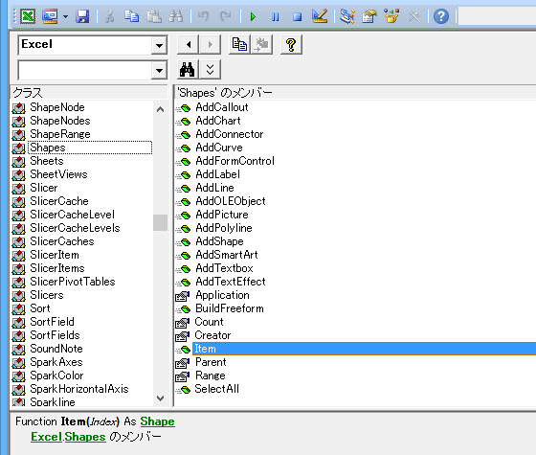Go forward with right arrow button

pyautogui.click(x=210, y=44)
